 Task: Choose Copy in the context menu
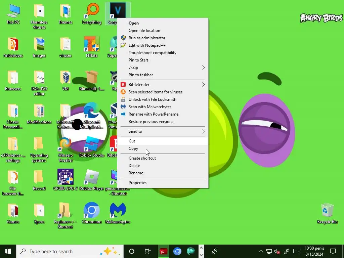163,148
